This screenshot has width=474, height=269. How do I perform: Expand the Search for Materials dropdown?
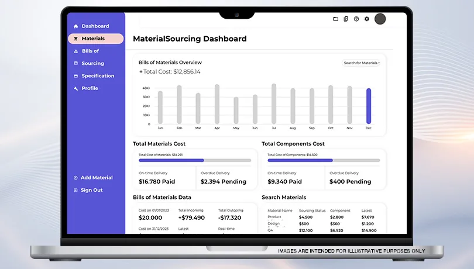point(361,63)
